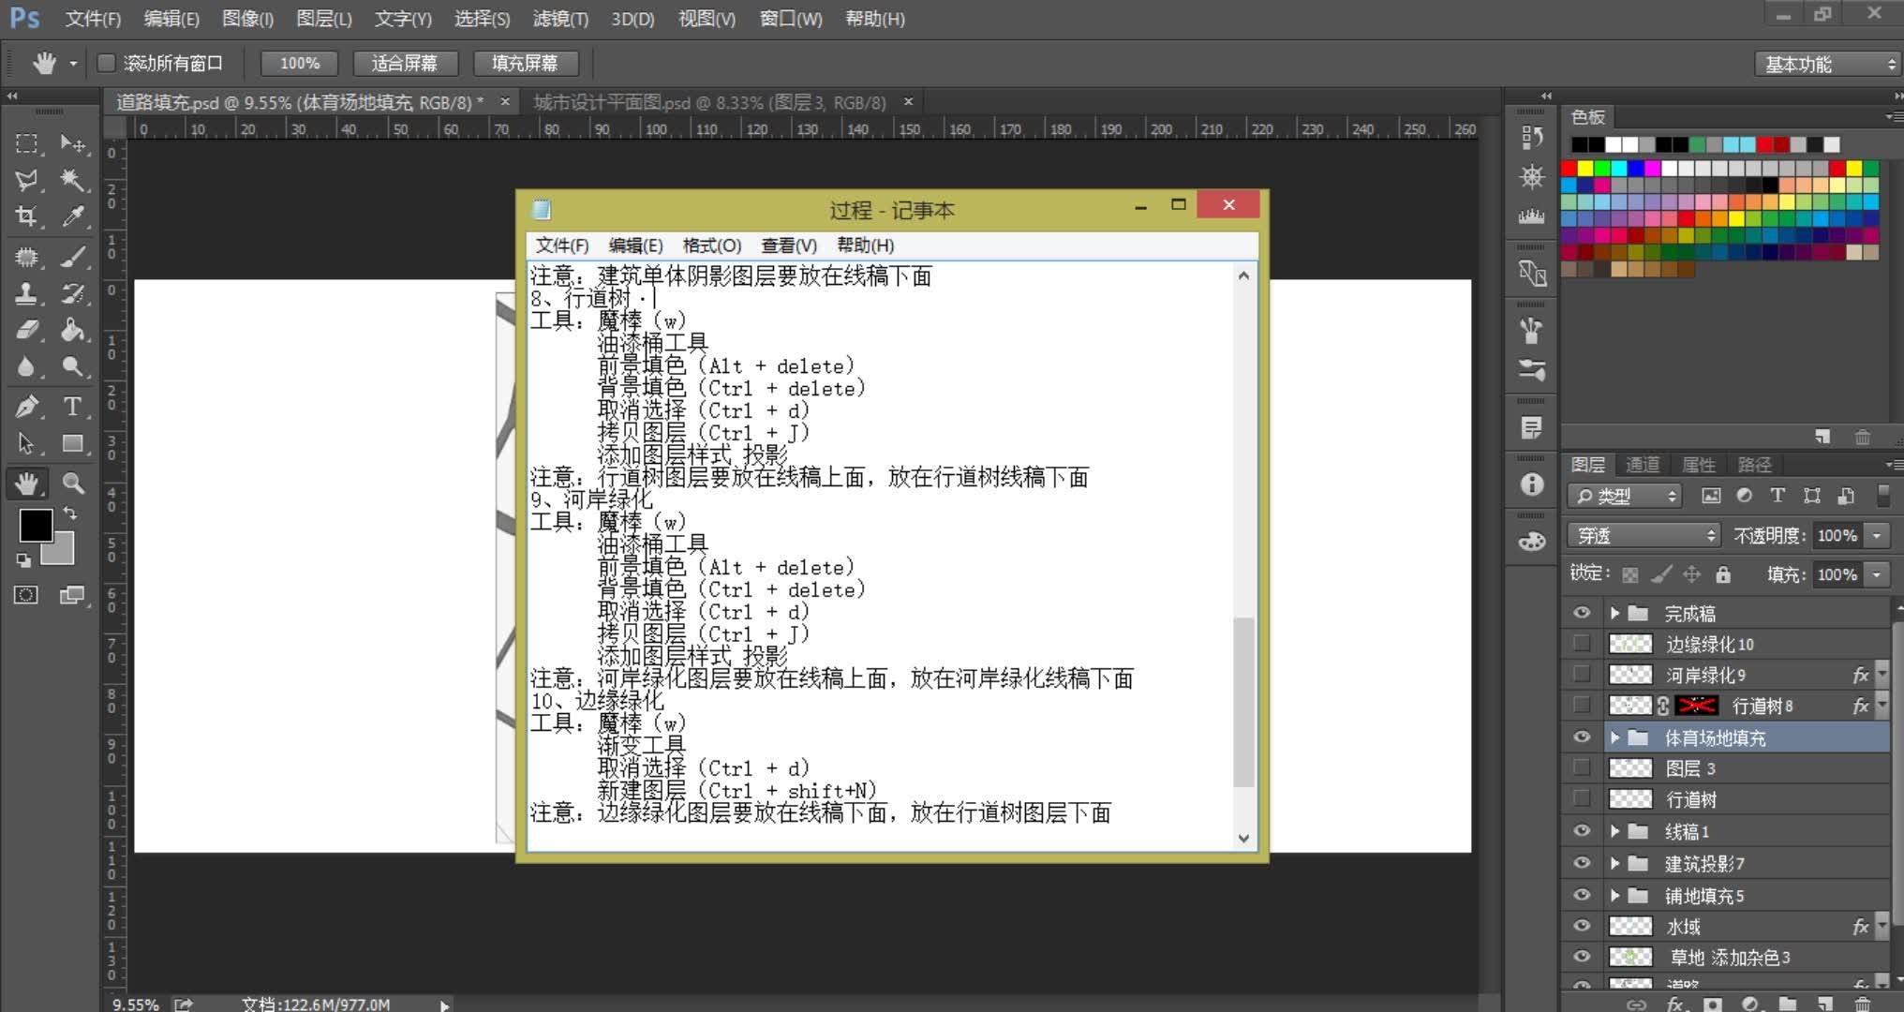
Task: Click Notepad vertical scrollbar thumb
Action: point(1243,701)
